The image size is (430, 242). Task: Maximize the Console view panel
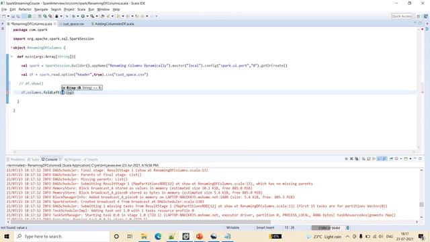coord(420,159)
